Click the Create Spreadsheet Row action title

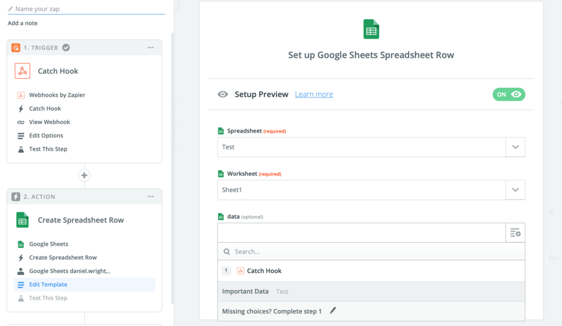pos(80,220)
